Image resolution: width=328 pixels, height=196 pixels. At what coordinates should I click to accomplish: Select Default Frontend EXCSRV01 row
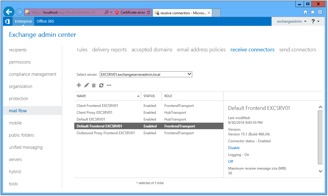(149, 126)
